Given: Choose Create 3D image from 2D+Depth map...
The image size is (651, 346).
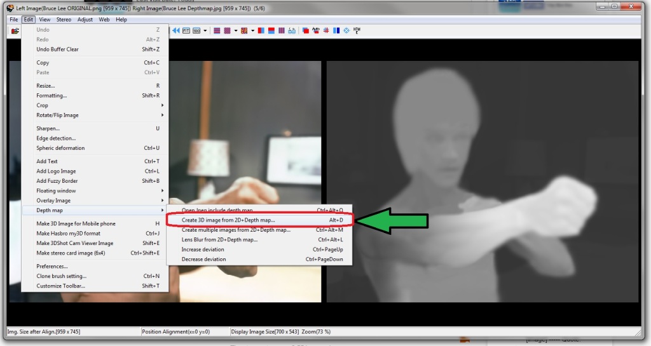Looking at the screenshot, I should tap(259, 220).
